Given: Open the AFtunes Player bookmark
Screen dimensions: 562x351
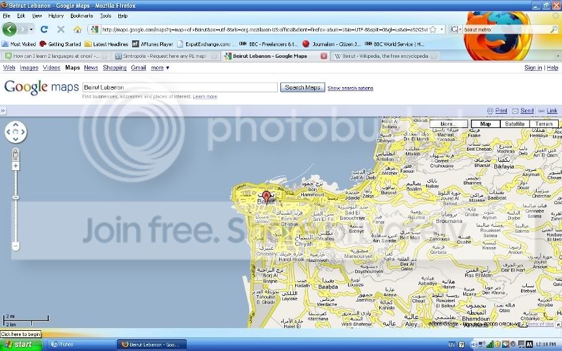Looking at the screenshot, I should pos(152,44).
